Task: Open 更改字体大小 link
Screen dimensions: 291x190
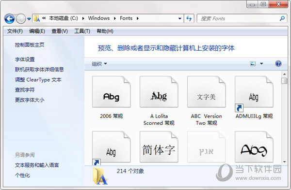Action: [30, 100]
